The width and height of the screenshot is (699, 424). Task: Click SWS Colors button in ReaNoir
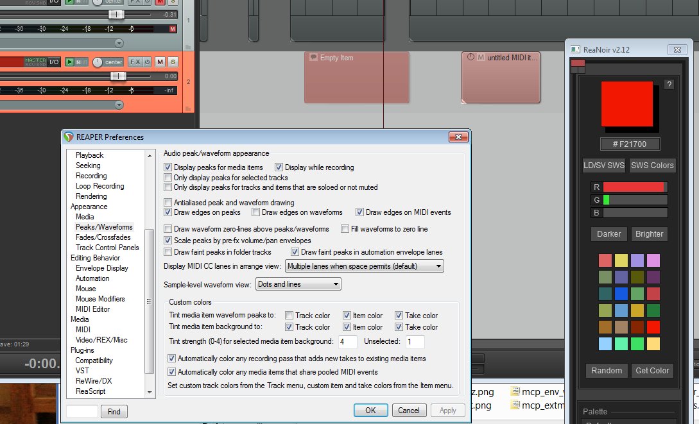click(652, 165)
